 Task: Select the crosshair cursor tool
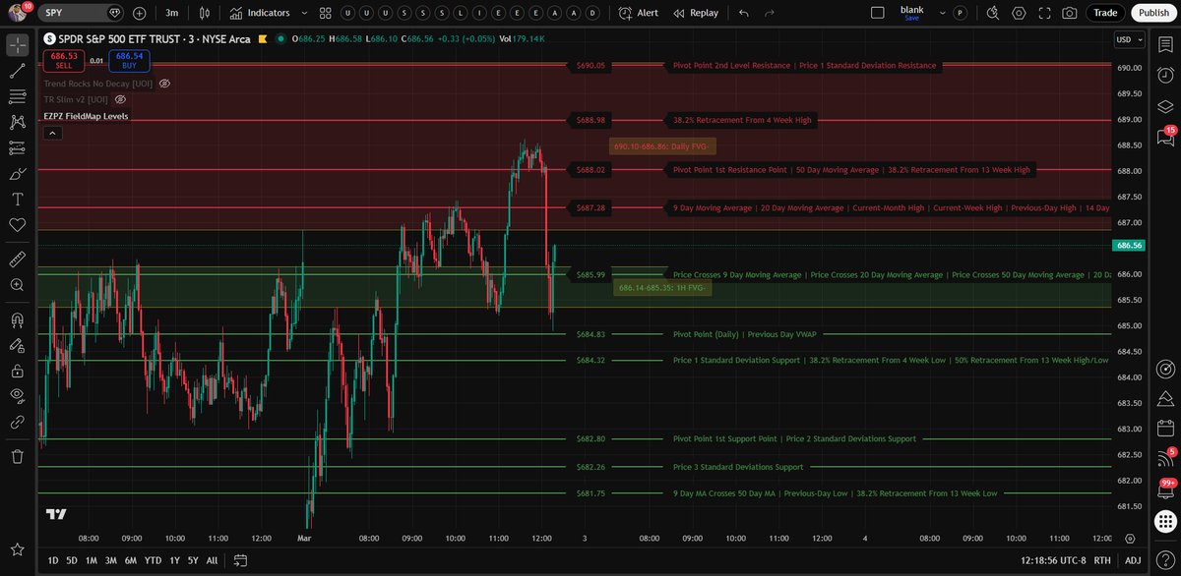tap(17, 44)
